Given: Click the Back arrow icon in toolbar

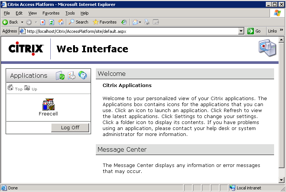Looking at the screenshot, I should (x=5, y=22).
